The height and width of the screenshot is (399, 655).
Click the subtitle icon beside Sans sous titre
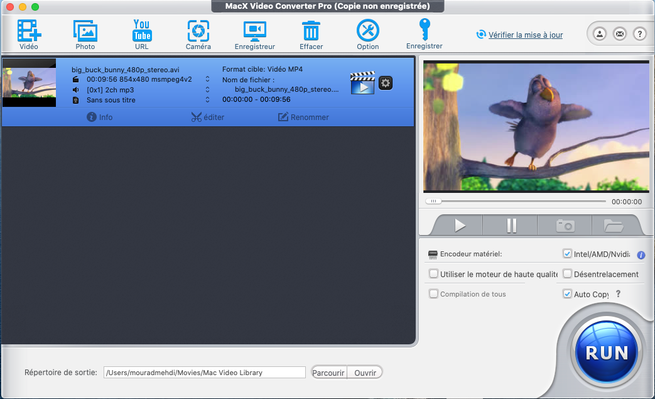pyautogui.click(x=75, y=101)
